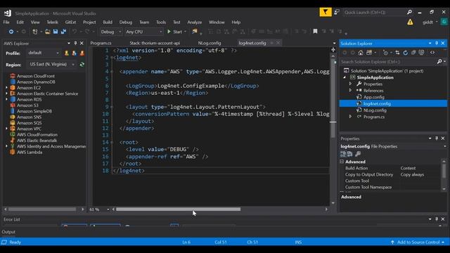Select Amazon S3 in AWS Explorer
450x253 pixels.
(x=27, y=105)
